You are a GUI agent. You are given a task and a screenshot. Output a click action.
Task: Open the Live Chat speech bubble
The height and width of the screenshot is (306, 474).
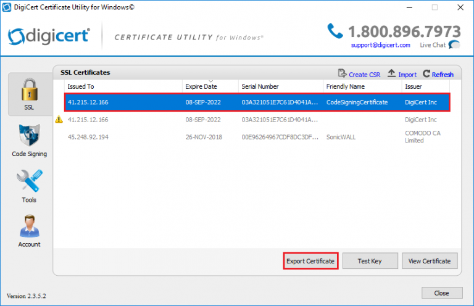tap(454, 44)
